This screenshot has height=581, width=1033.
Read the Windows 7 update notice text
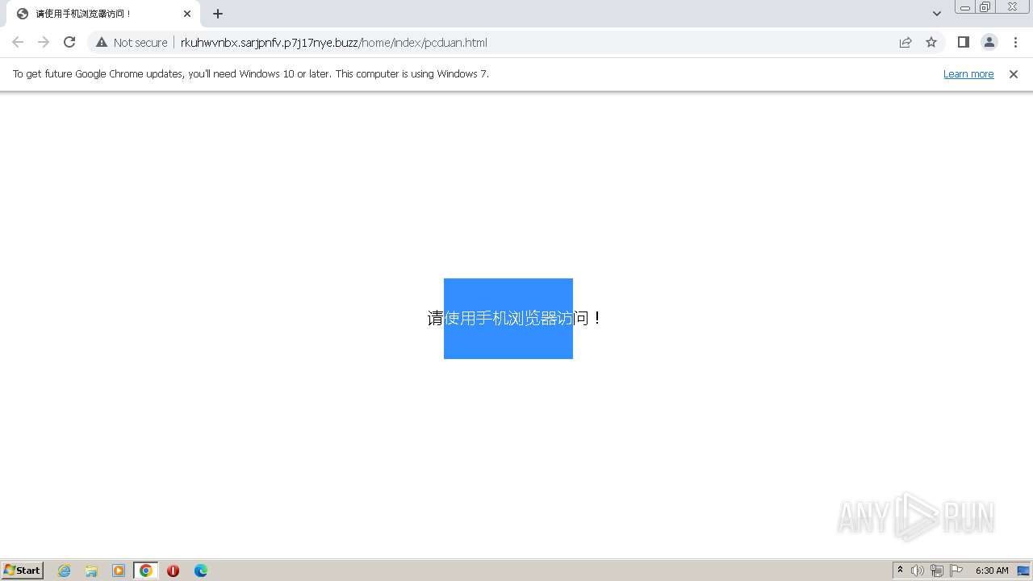coord(251,73)
